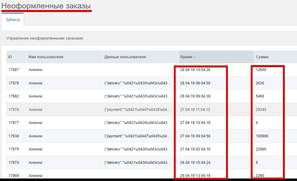Click the Аноним user in row 17987

35,70
